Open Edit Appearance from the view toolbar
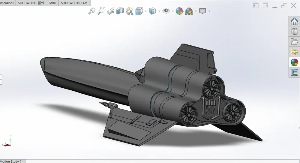The width and height of the screenshot is (300, 163). (x=179, y=11)
